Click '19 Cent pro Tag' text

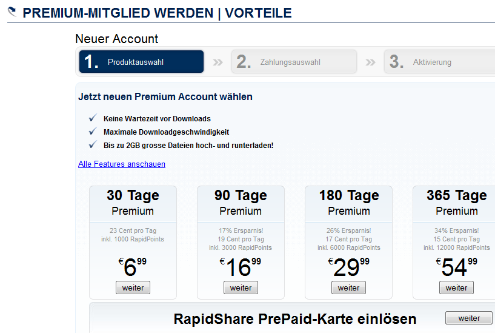(x=241, y=239)
